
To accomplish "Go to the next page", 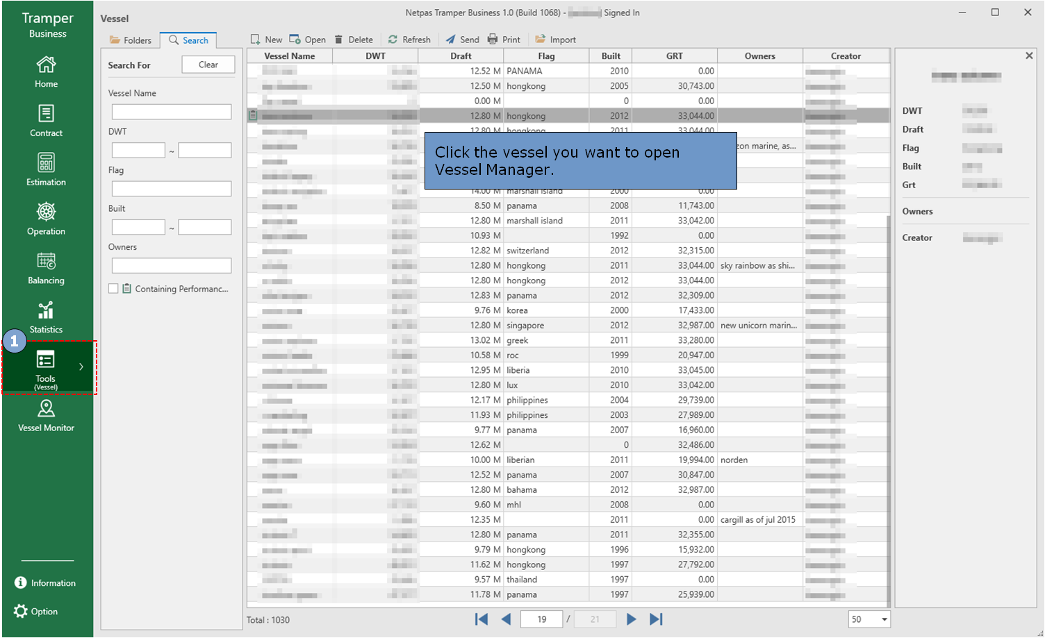I will [x=631, y=619].
